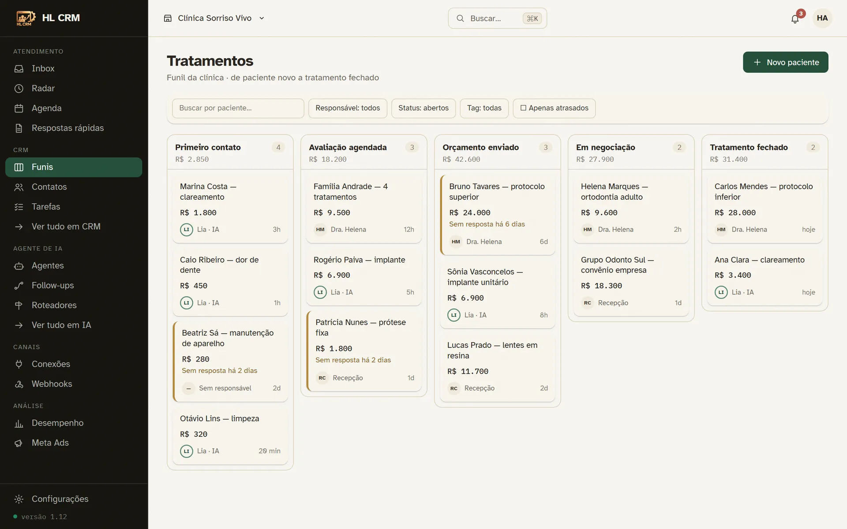Open Ver tudo em CRM
Image resolution: width=847 pixels, height=529 pixels.
(x=74, y=227)
